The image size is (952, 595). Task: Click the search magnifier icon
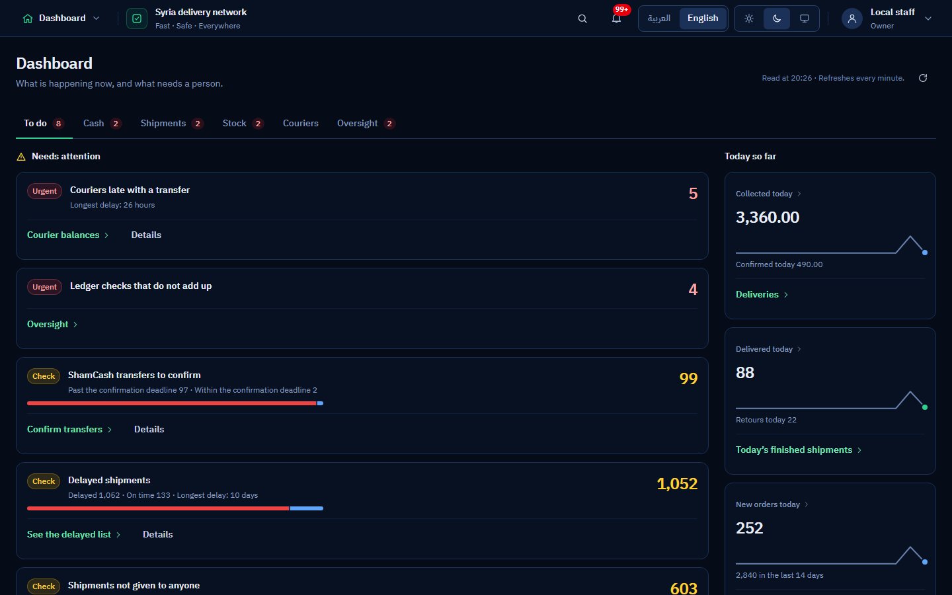click(x=582, y=19)
